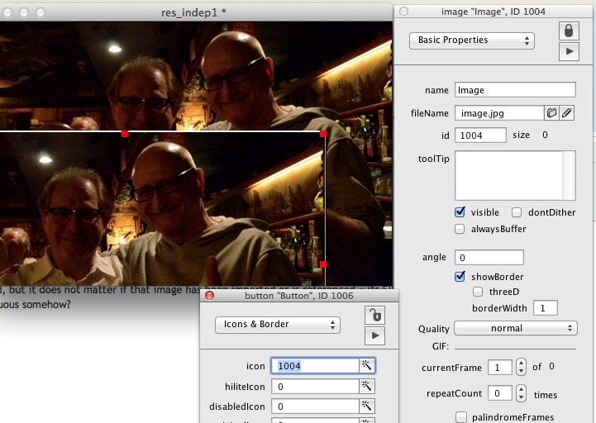
Task: Close the button inspector window
Action: [209, 295]
